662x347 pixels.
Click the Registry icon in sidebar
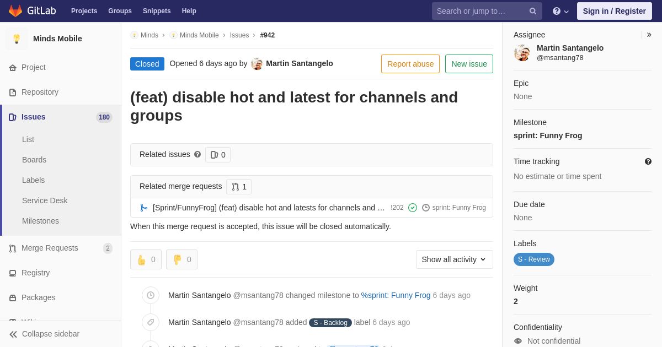(x=13, y=273)
